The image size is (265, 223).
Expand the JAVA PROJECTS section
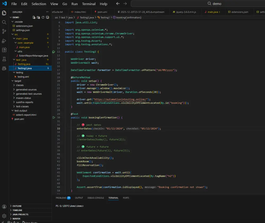(20, 214)
